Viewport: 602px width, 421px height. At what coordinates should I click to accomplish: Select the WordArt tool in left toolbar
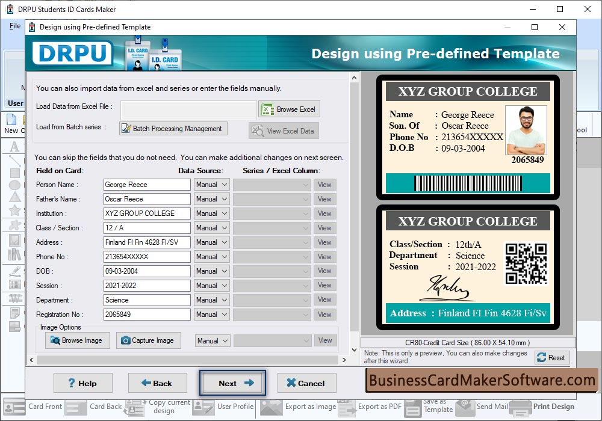click(x=16, y=298)
